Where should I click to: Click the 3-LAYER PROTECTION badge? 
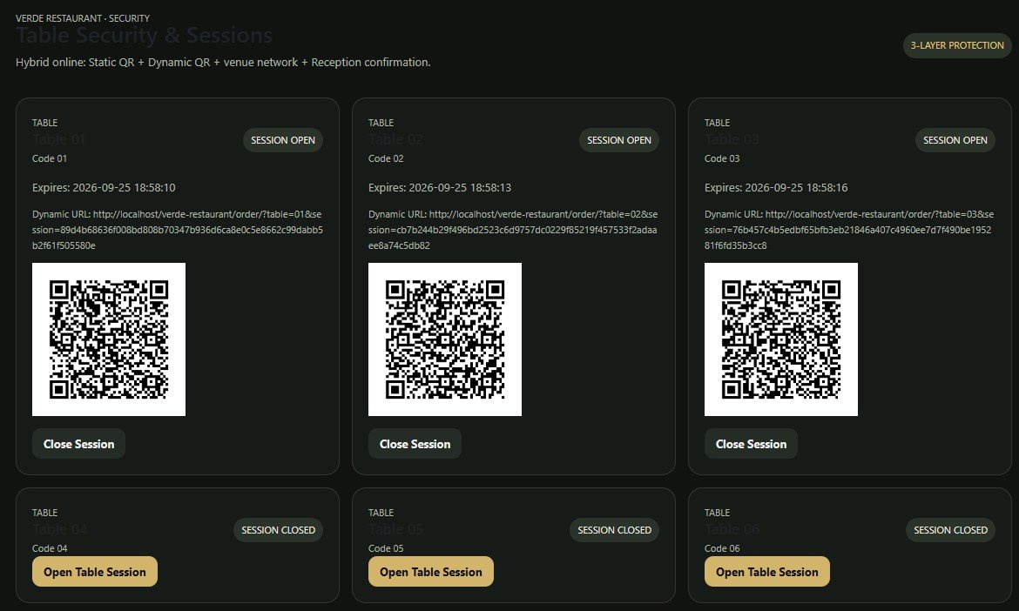pyautogui.click(x=956, y=45)
